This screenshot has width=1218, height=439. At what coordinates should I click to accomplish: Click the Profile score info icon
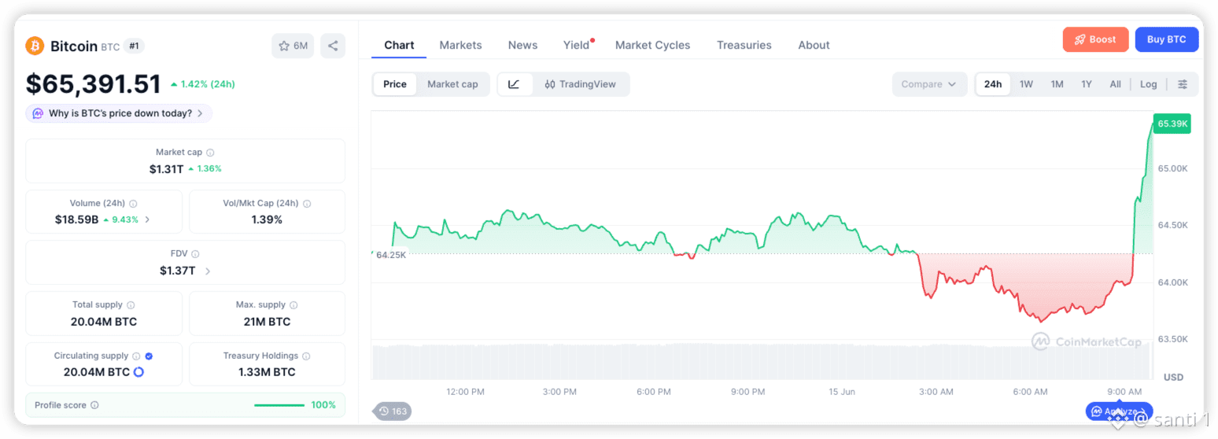tap(94, 405)
